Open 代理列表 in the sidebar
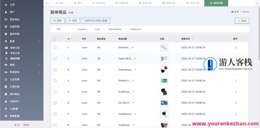260x128 pixels. 21,87
